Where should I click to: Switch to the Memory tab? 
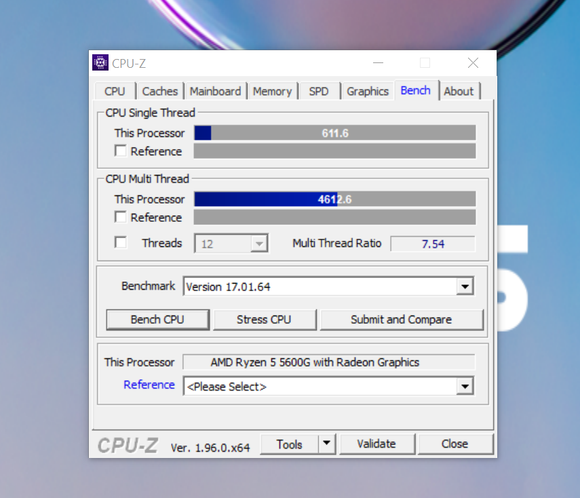tap(272, 91)
